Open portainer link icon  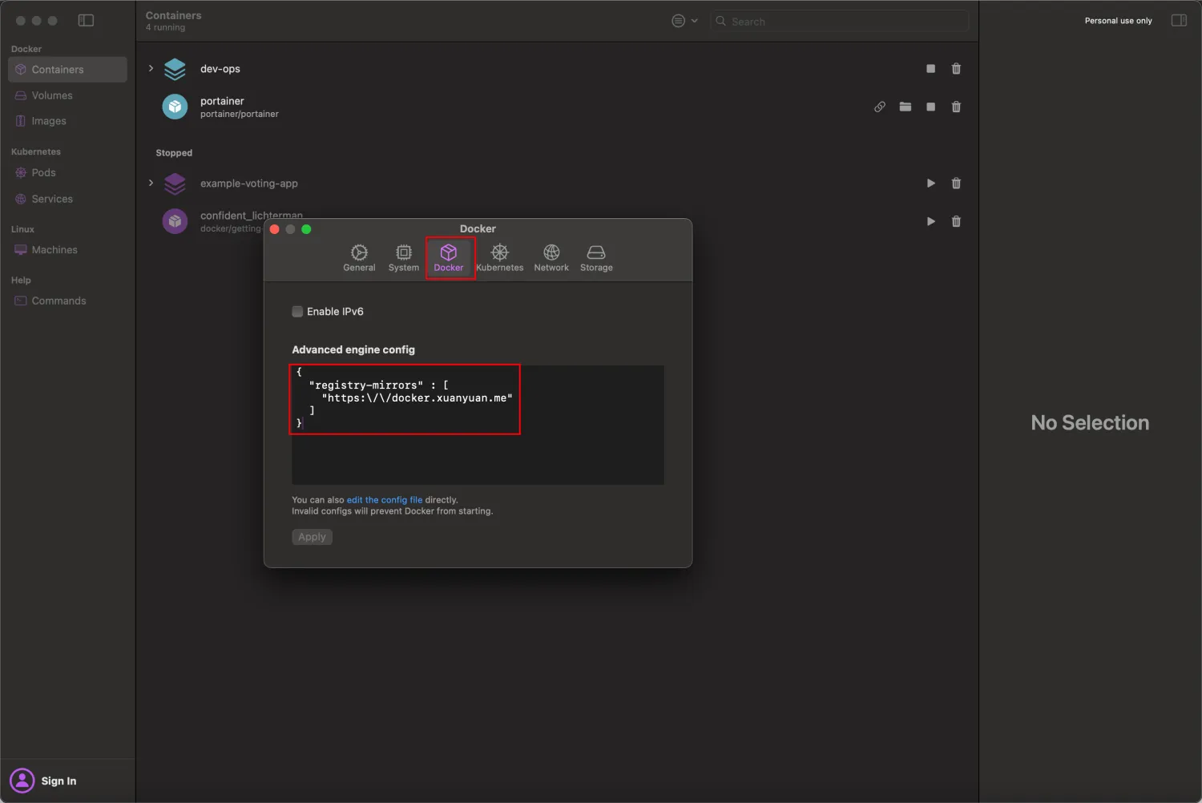tap(880, 107)
